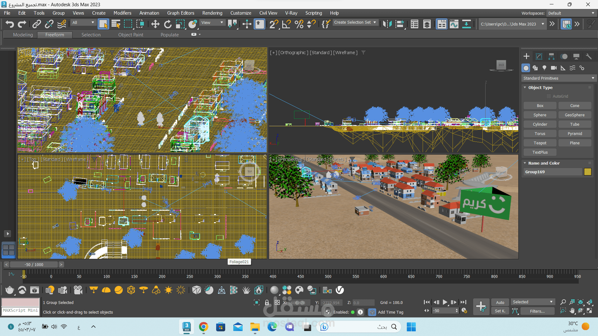Pick the Select and Scale tool
This screenshot has width=598, height=336.
coord(180,24)
